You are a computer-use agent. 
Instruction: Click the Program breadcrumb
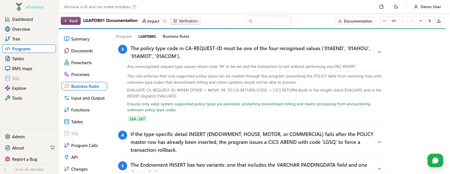(x=124, y=36)
